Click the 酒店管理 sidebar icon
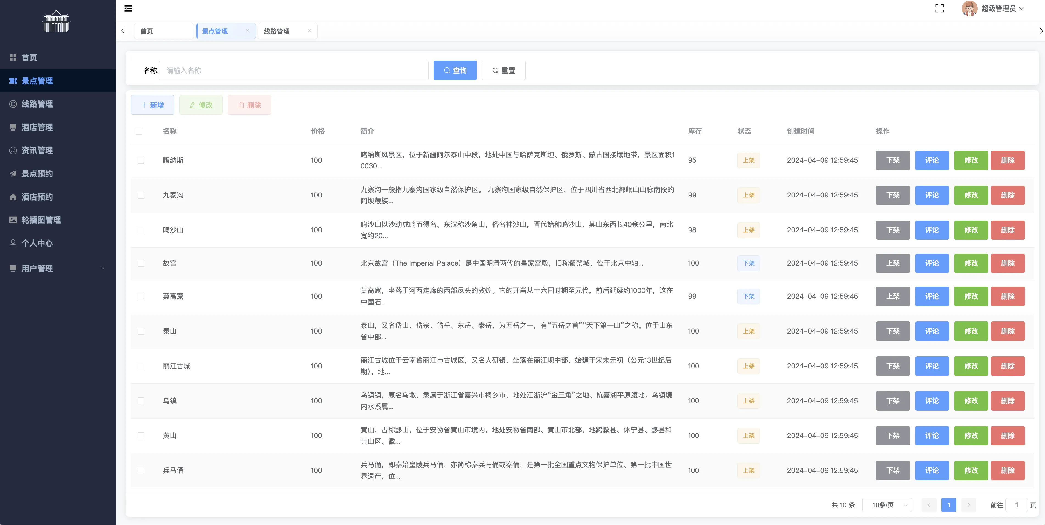Viewport: 1045px width, 525px height. 13,127
